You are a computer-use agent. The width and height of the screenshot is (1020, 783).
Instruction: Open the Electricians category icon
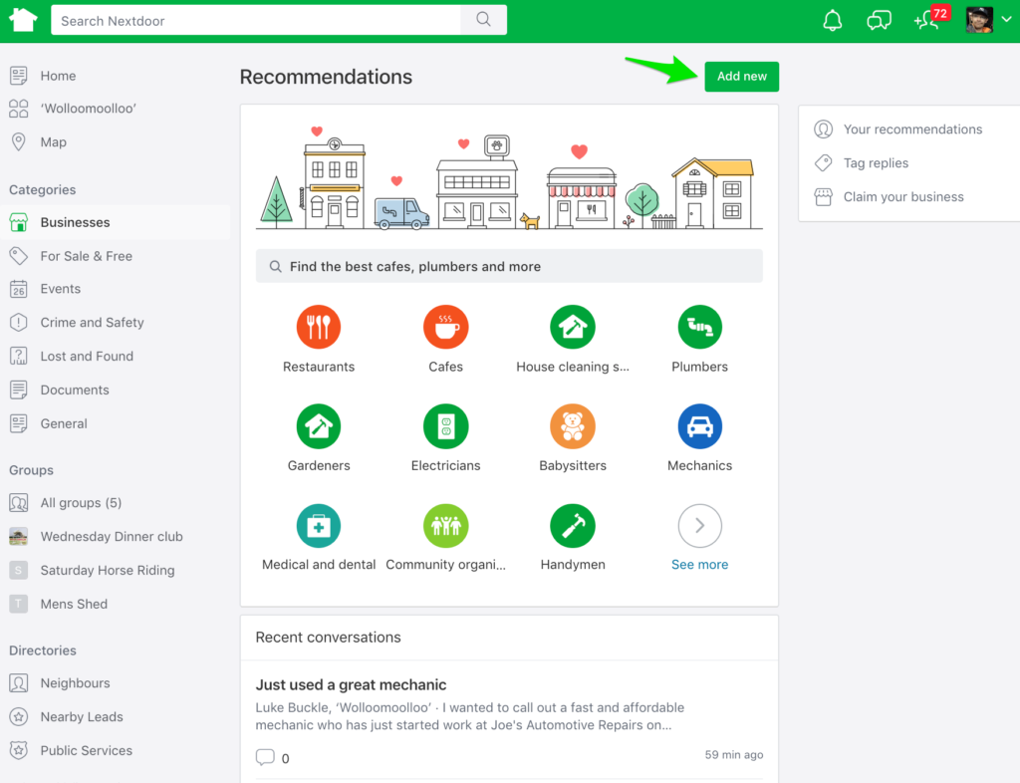(x=445, y=426)
